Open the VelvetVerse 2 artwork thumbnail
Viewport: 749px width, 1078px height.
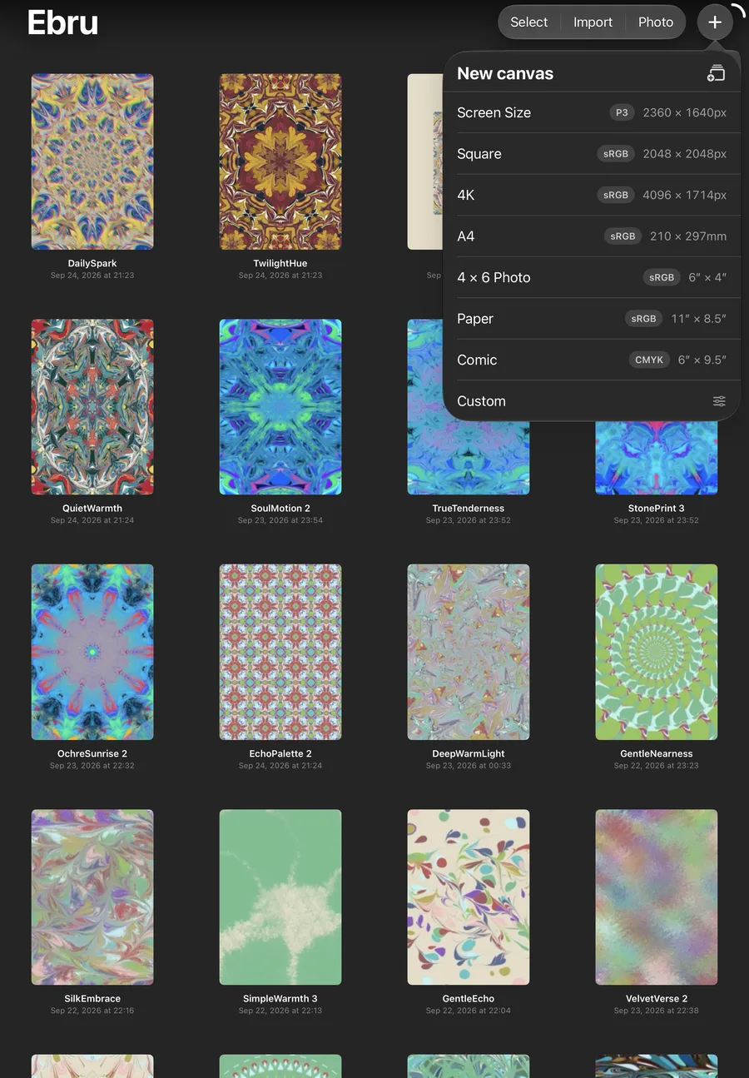[x=657, y=897]
